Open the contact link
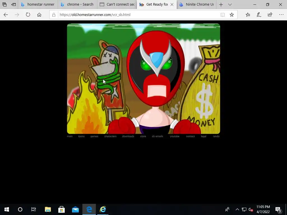Screen dimensions: 287x215 (x=190, y=136)
